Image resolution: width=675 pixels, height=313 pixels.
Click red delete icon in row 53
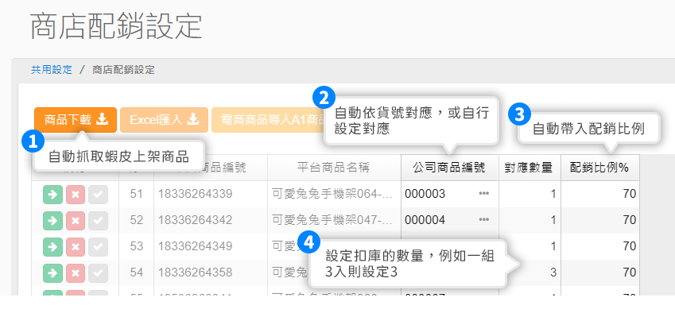(76, 247)
